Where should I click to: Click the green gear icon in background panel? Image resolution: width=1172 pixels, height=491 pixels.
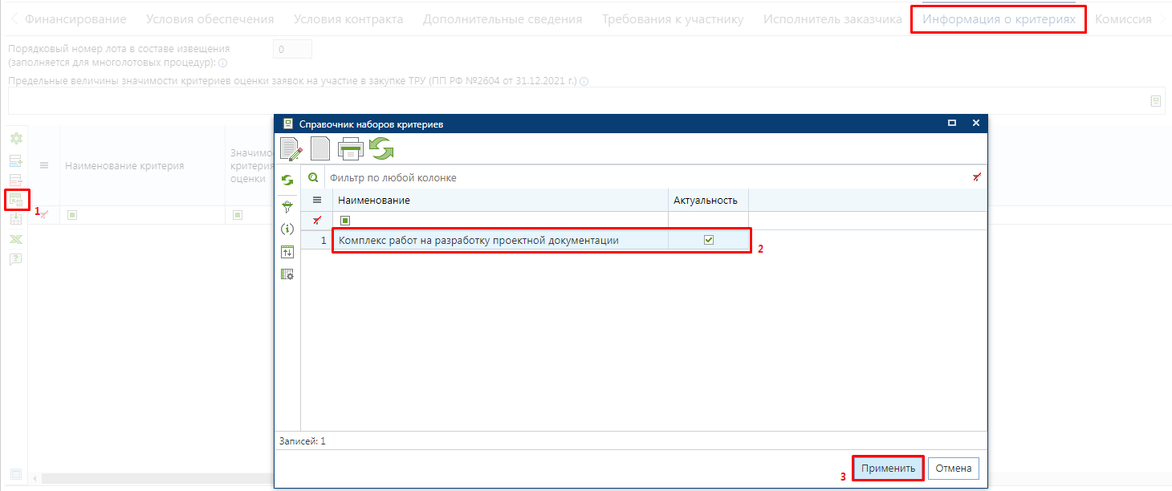(16, 138)
